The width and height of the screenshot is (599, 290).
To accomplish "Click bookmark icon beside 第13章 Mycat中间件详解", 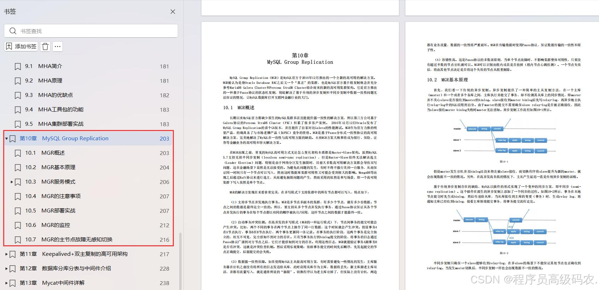I will click(x=12, y=283).
